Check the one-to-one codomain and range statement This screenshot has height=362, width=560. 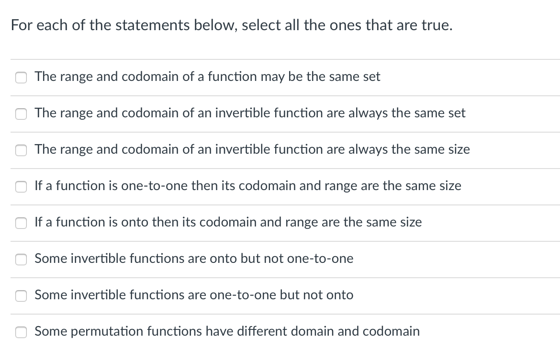coord(21,187)
